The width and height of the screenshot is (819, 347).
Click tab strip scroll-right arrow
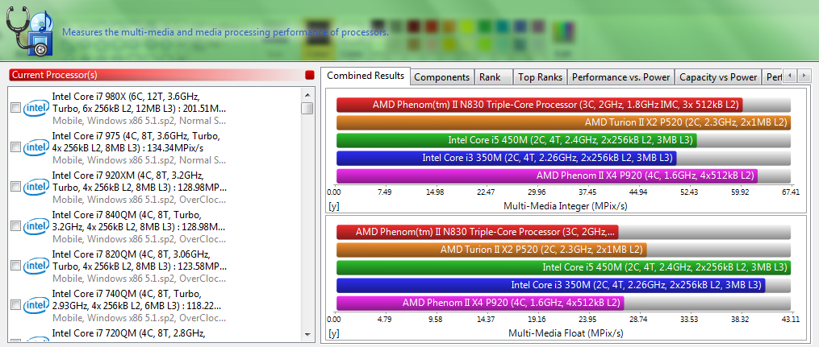804,76
